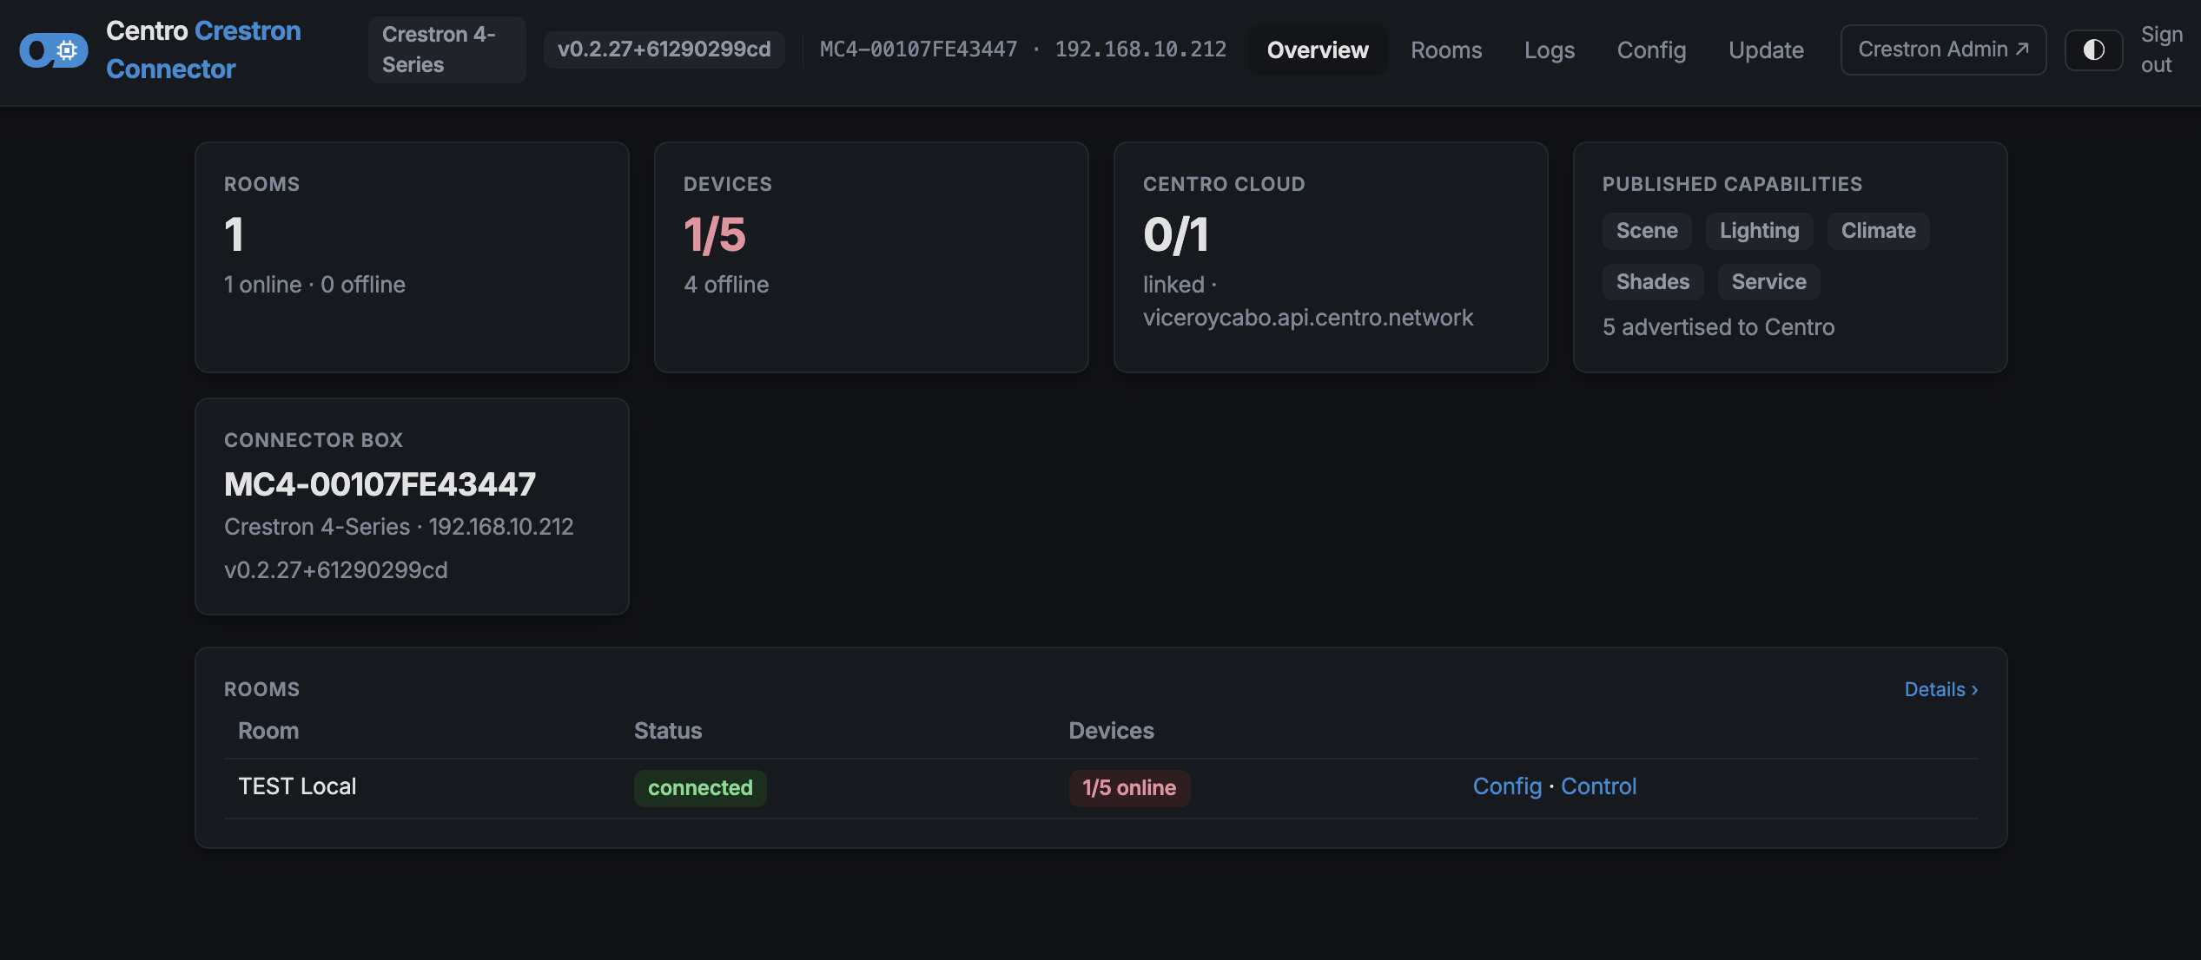The height and width of the screenshot is (960, 2201).
Task: Open Details link in Rooms table
Action: 1940,689
